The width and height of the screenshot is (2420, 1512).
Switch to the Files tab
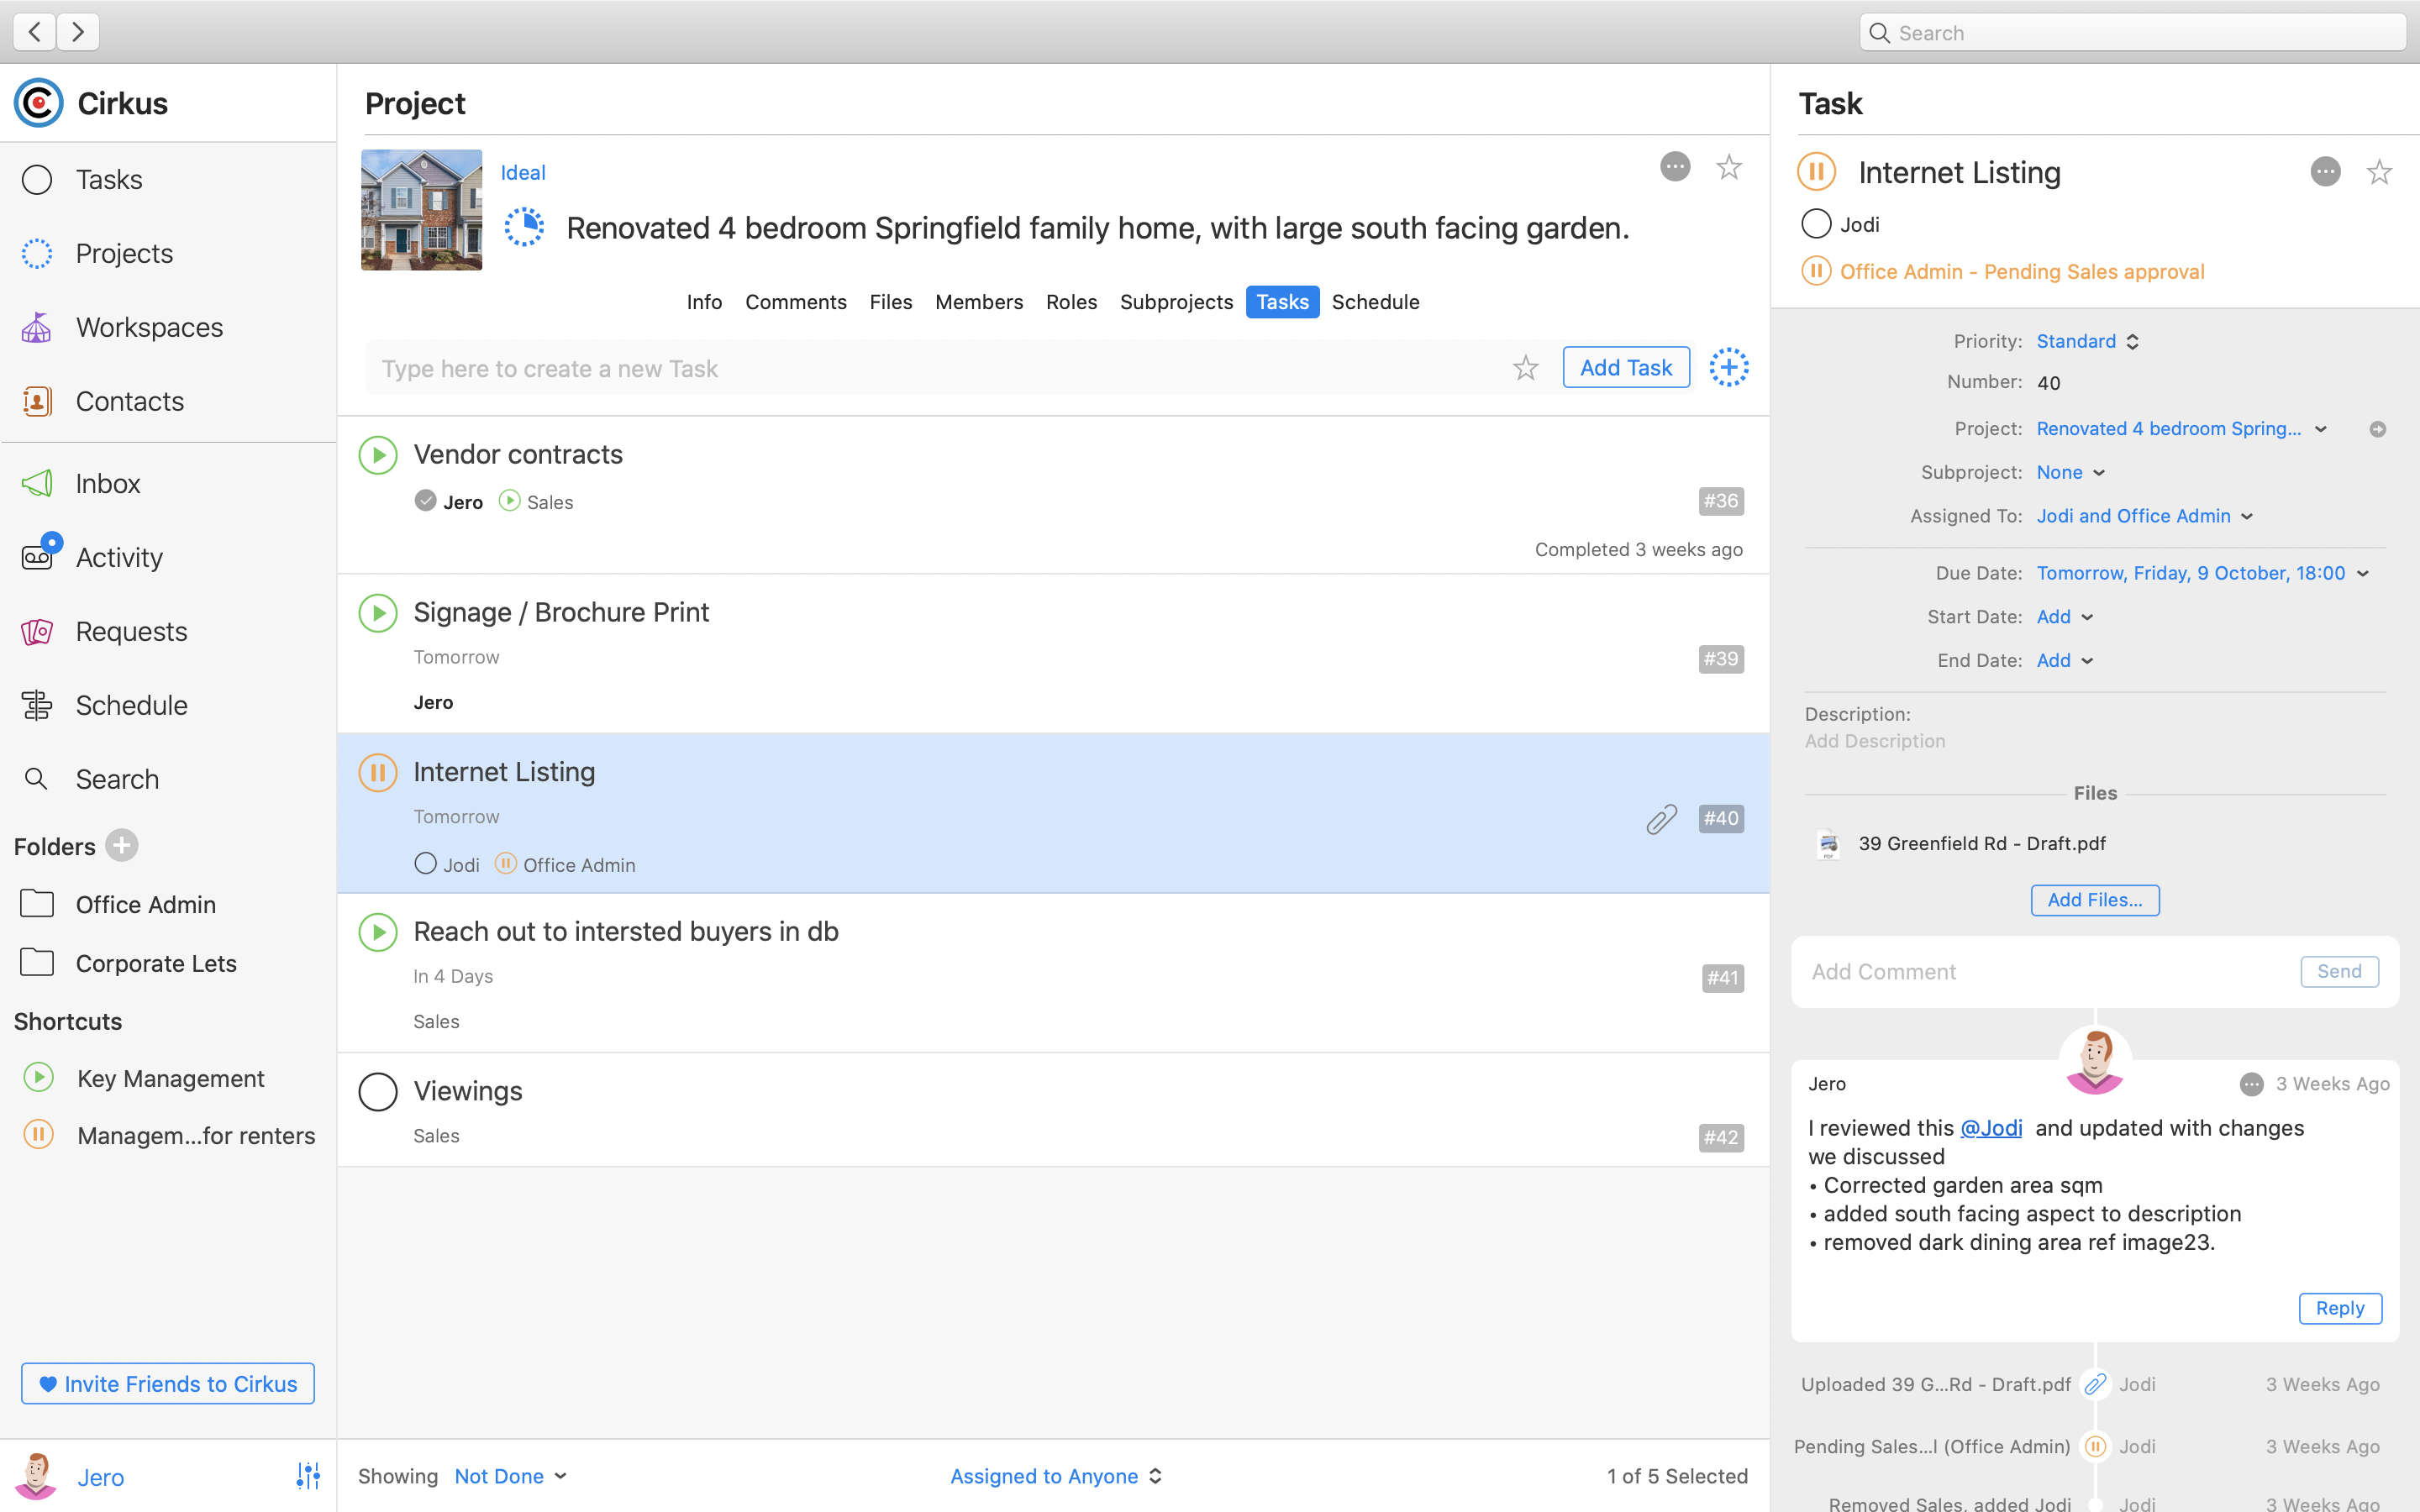[x=891, y=302]
